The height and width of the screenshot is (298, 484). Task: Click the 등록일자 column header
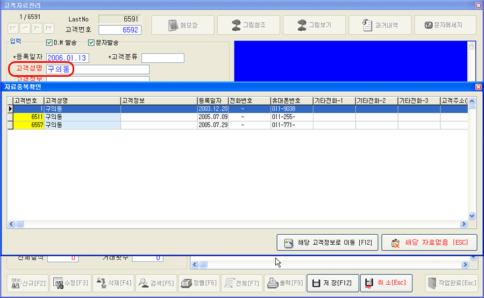[x=212, y=101]
